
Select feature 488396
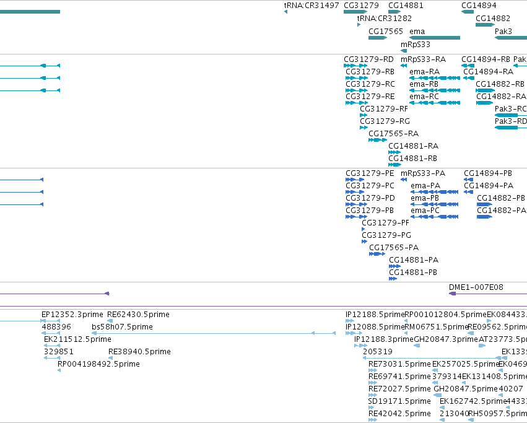56,327
